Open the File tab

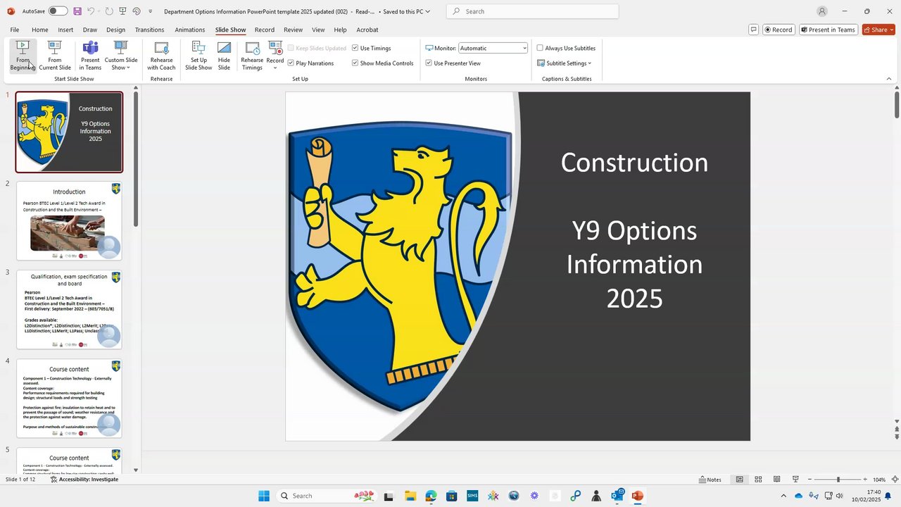pos(15,30)
